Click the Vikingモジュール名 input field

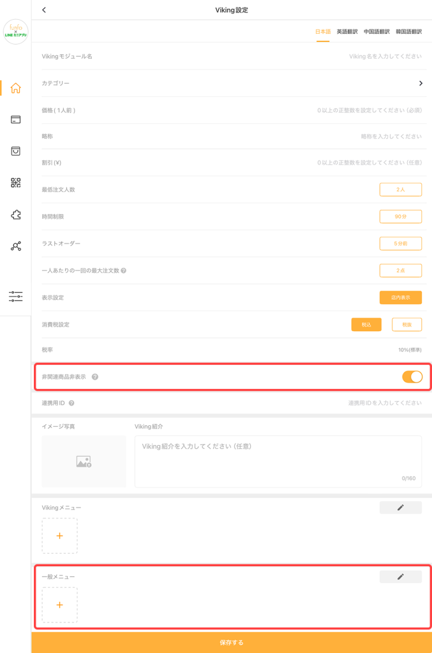(385, 56)
